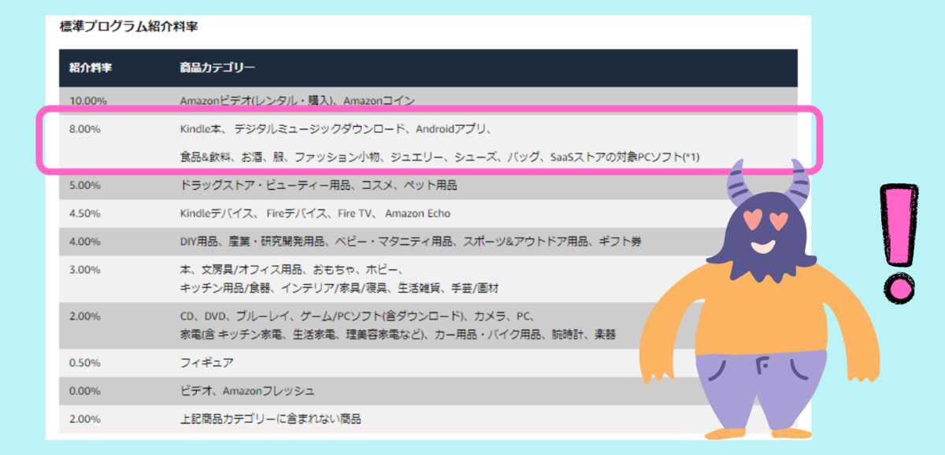Viewport: 945px width, 455px height.
Task: Click the 5.00% rate cell
Action: click(85, 186)
